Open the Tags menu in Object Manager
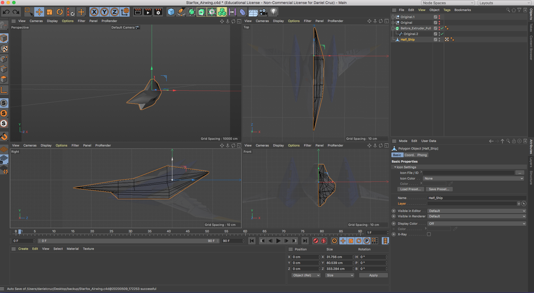534x293 pixels. (447, 10)
